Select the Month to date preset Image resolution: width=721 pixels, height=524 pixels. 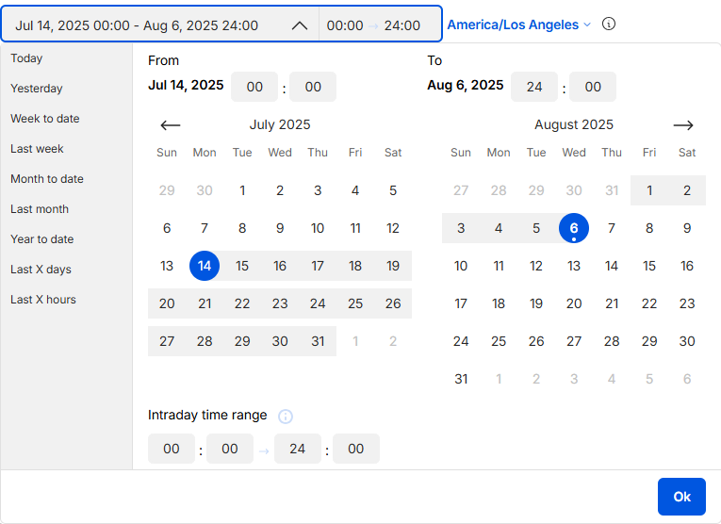click(x=47, y=179)
